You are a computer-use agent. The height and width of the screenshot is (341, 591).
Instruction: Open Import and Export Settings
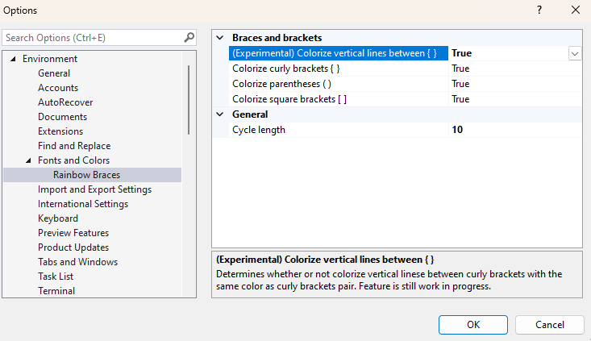pyautogui.click(x=94, y=189)
